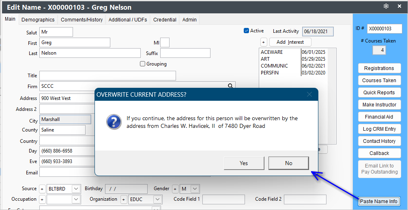408x210 pixels.
Task: Click the Suffix input field
Action: click(185, 53)
